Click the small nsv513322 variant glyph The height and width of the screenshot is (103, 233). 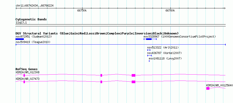click(x=149, y=50)
